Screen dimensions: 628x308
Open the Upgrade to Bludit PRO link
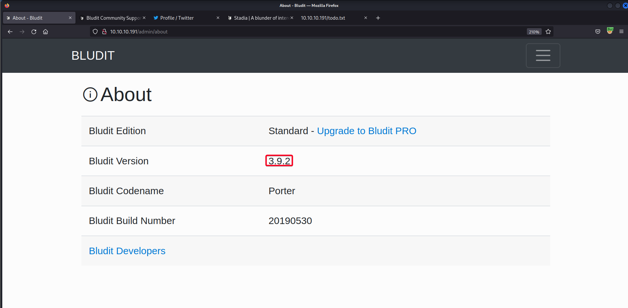point(366,131)
